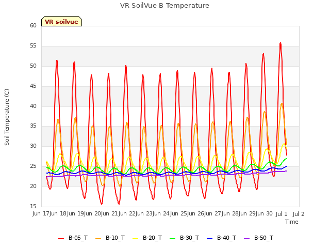
Task: Click the red B-05_T legend swatch
Action: (61, 239)
